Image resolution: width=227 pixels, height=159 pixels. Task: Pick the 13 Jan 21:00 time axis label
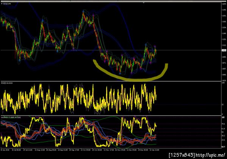[x=154, y=150]
